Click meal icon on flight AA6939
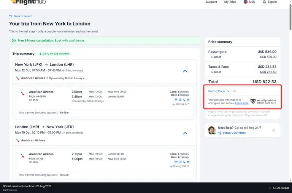Screen dimensions: 292x193 click(x=188, y=100)
